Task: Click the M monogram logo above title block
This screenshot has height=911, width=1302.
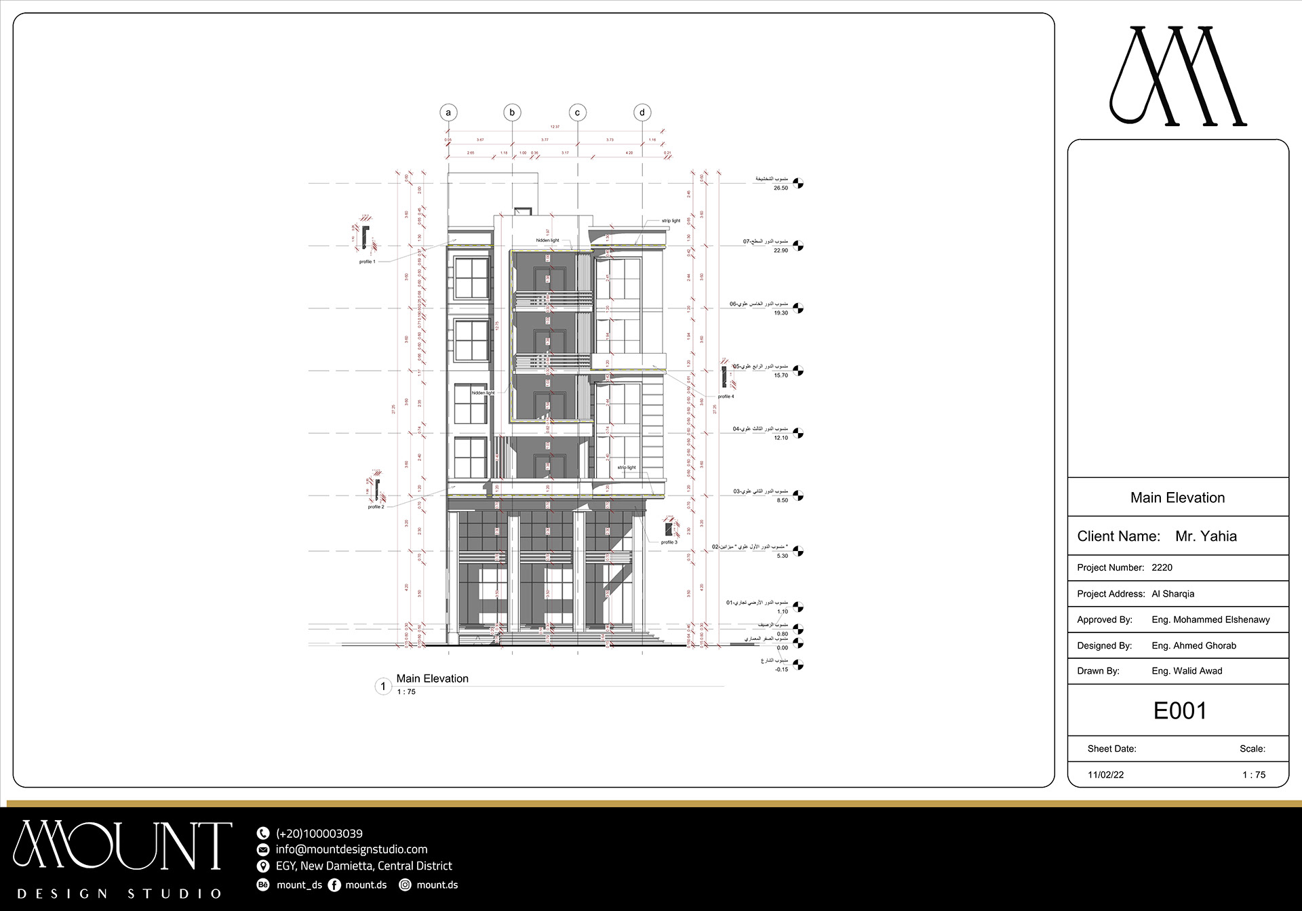Action: pyautogui.click(x=1178, y=76)
